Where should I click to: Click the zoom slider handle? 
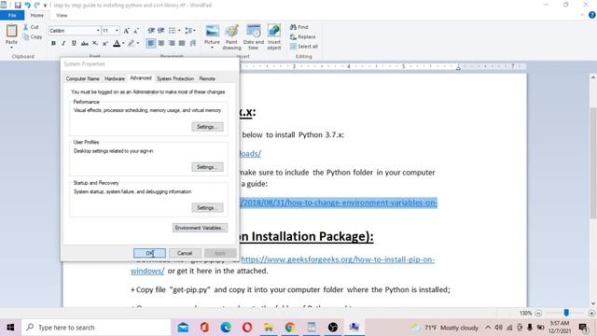tap(566, 313)
